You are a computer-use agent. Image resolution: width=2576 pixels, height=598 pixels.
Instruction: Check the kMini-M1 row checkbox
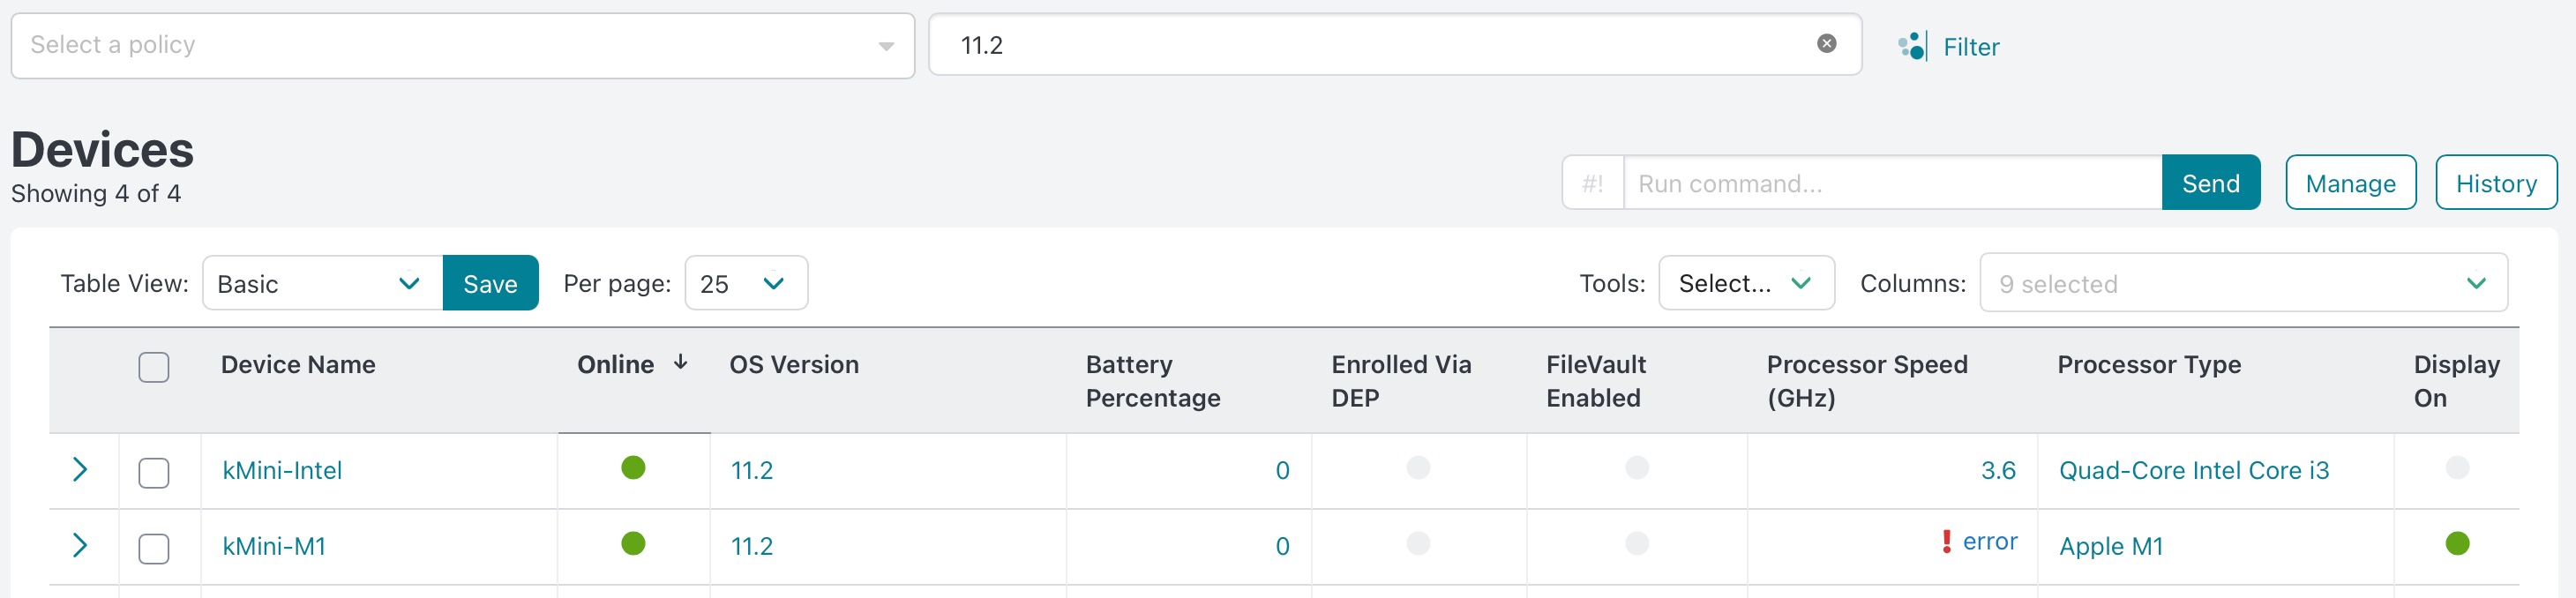coord(154,548)
